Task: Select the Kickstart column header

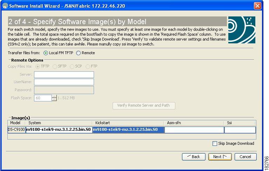Action: tap(128, 123)
